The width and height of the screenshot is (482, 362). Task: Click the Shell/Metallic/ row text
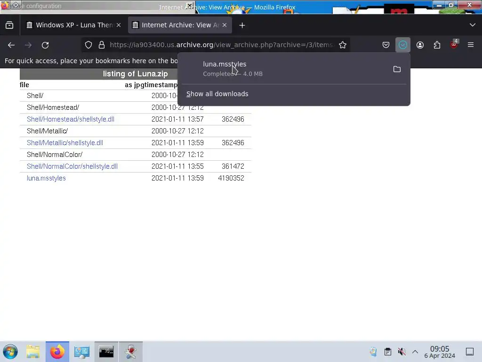click(x=48, y=131)
